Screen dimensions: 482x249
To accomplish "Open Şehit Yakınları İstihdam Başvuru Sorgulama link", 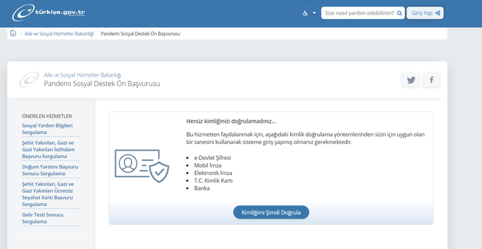I will (x=48, y=149).
